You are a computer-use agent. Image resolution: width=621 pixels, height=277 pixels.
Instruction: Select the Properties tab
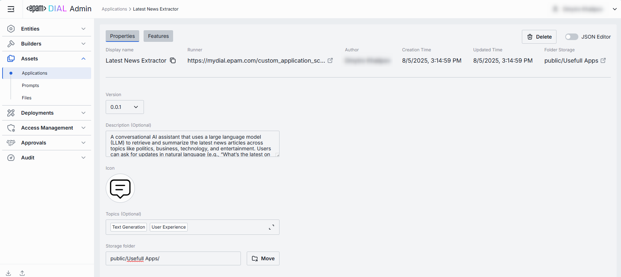pos(122,36)
